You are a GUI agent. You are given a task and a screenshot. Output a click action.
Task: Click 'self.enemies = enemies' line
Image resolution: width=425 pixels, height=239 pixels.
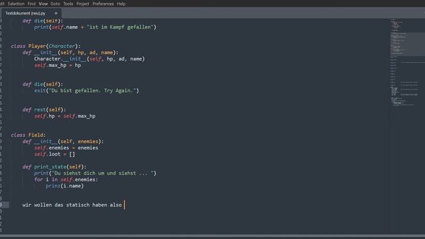pyautogui.click(x=66, y=147)
